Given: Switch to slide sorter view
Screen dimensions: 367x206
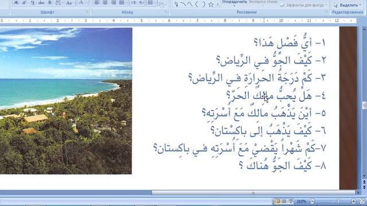Looking at the screenshot, I should (x=284, y=201).
